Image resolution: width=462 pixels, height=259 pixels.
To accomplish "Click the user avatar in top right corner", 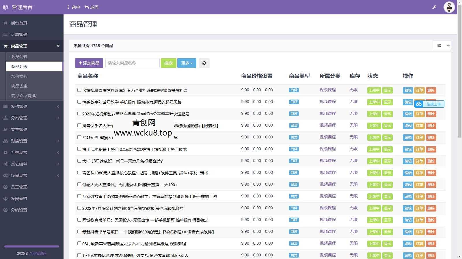I will [x=449, y=7].
